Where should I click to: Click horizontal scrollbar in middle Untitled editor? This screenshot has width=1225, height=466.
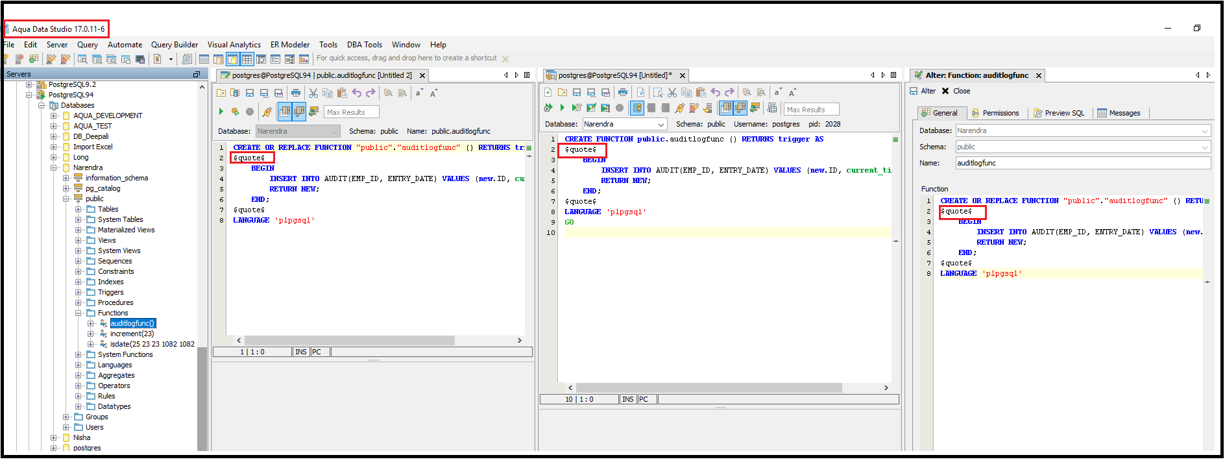pos(709,387)
